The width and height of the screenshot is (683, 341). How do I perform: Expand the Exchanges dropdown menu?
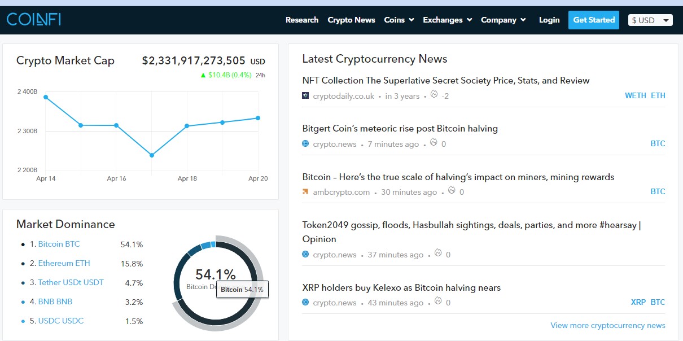[448, 20]
